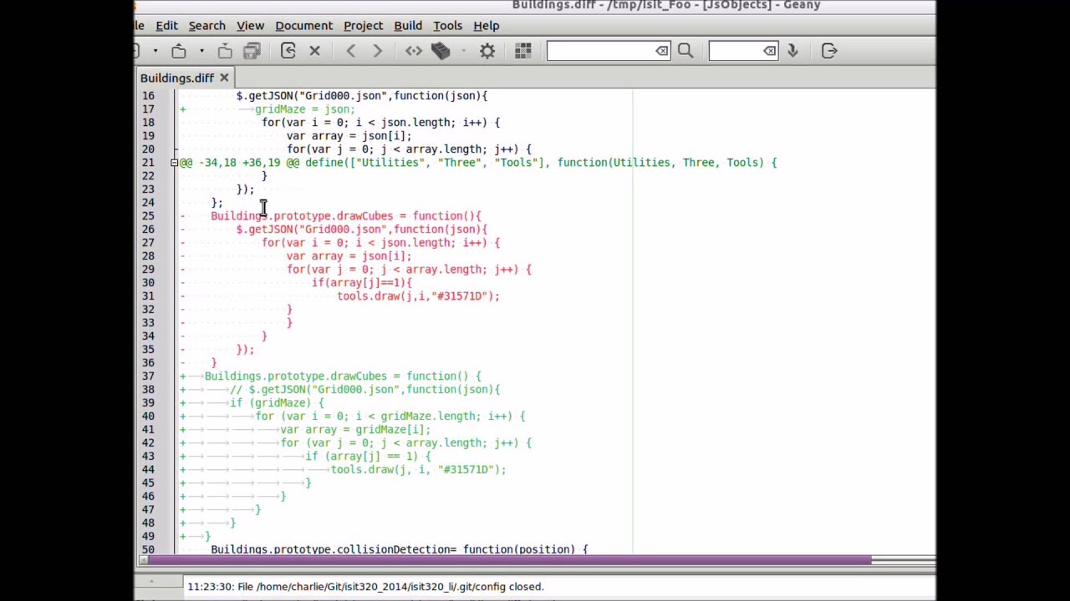Click added 'tools.draw(j, i, "#31571D");' on line 44

tap(418, 470)
